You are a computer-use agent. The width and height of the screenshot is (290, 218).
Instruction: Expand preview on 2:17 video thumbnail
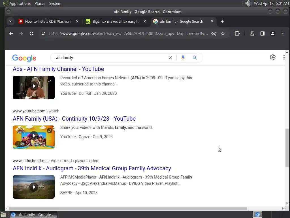pyautogui.click(x=50, y=81)
